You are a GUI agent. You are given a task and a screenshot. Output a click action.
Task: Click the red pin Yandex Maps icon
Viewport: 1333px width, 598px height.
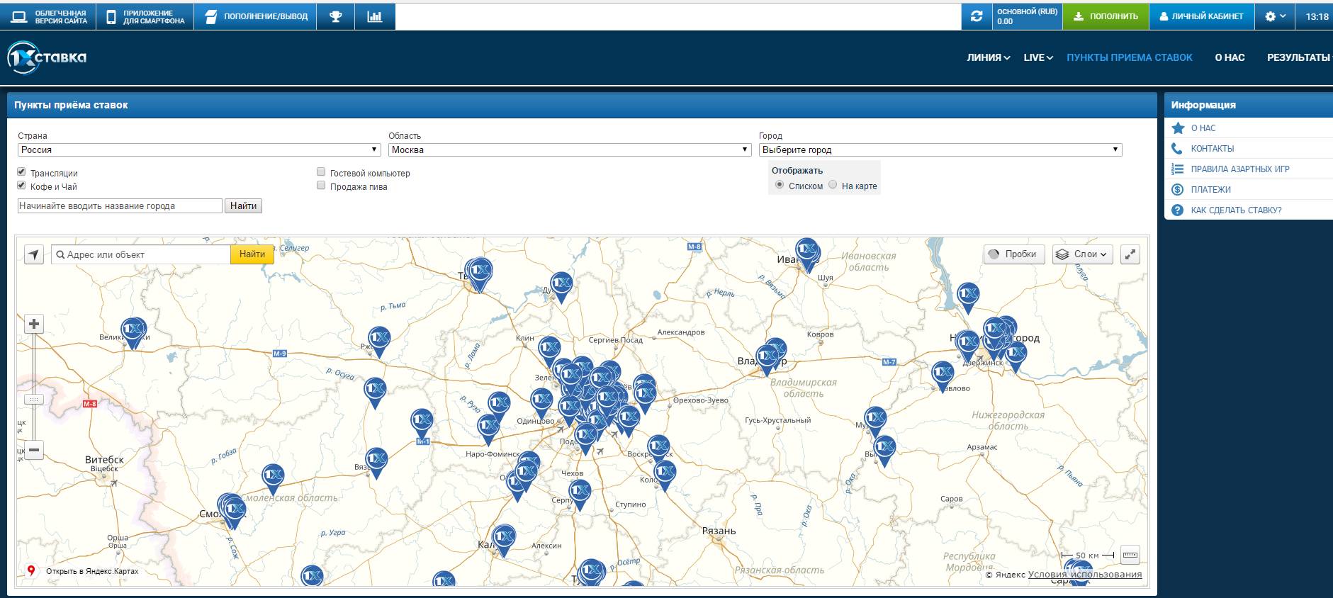[31, 571]
